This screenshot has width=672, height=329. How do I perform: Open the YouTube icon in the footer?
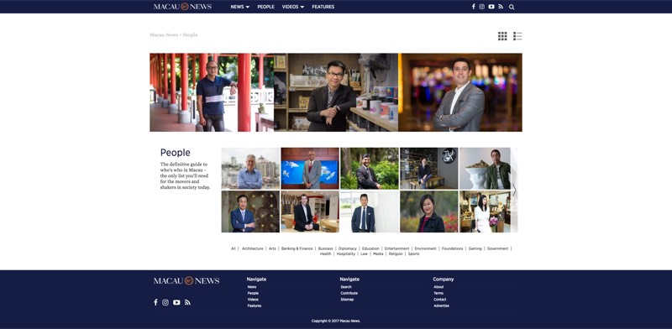tap(176, 302)
